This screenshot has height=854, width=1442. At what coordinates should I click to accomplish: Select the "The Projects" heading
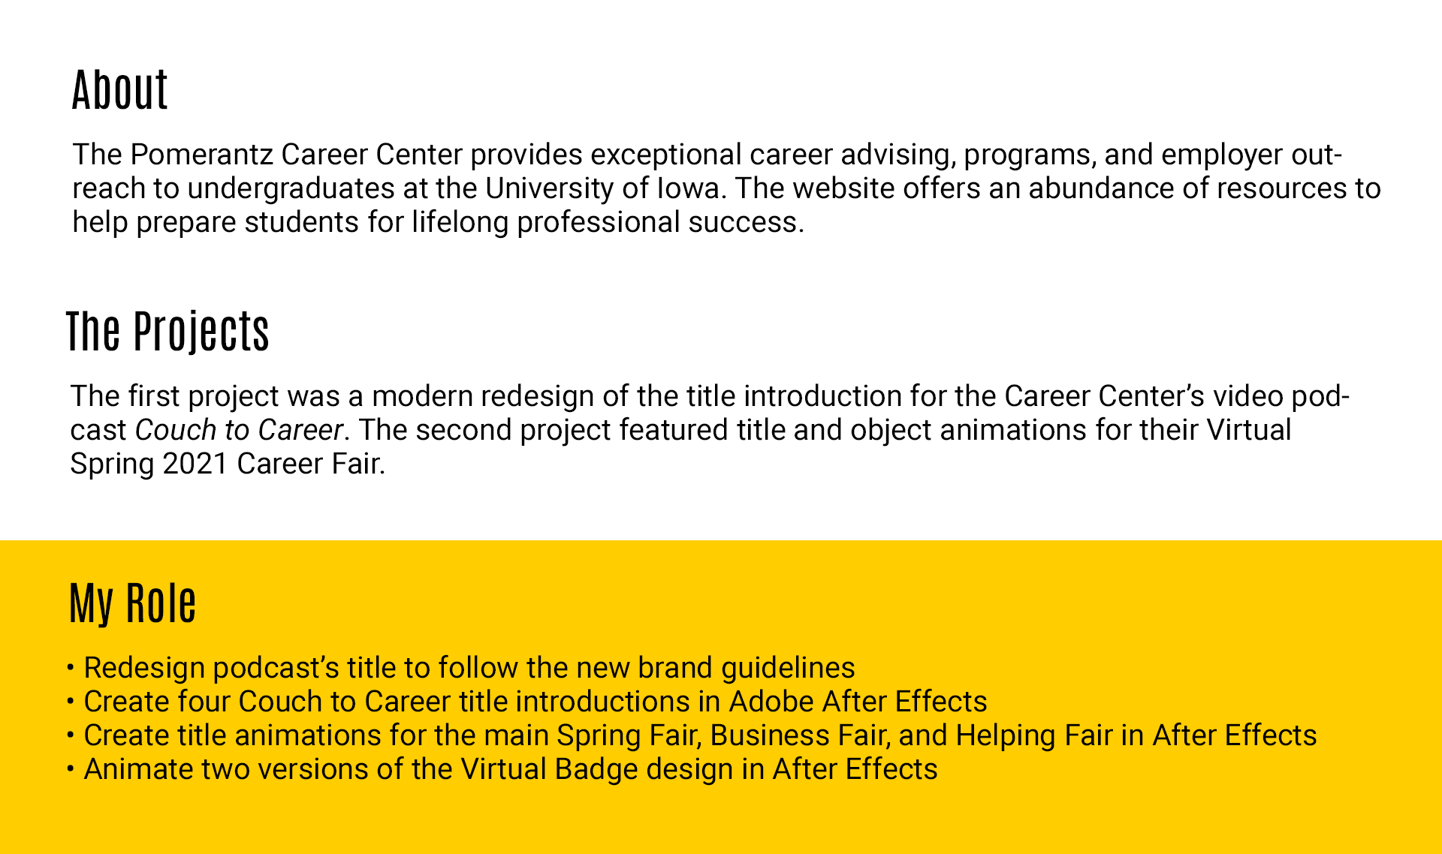point(167,331)
